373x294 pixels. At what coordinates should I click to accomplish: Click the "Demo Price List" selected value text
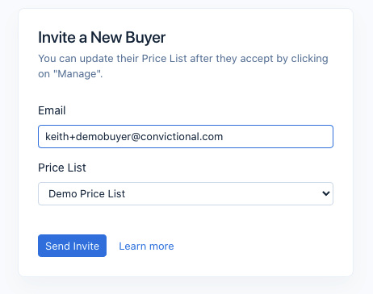pyautogui.click(x=86, y=194)
